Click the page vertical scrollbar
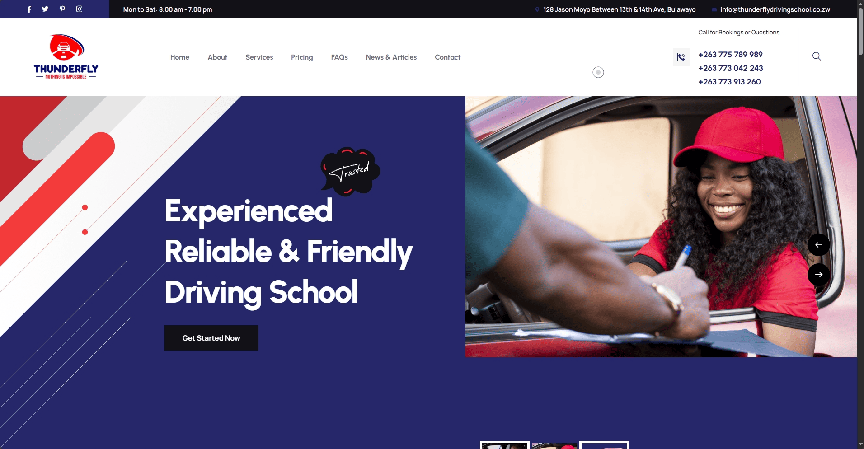864x449 pixels. (x=860, y=224)
